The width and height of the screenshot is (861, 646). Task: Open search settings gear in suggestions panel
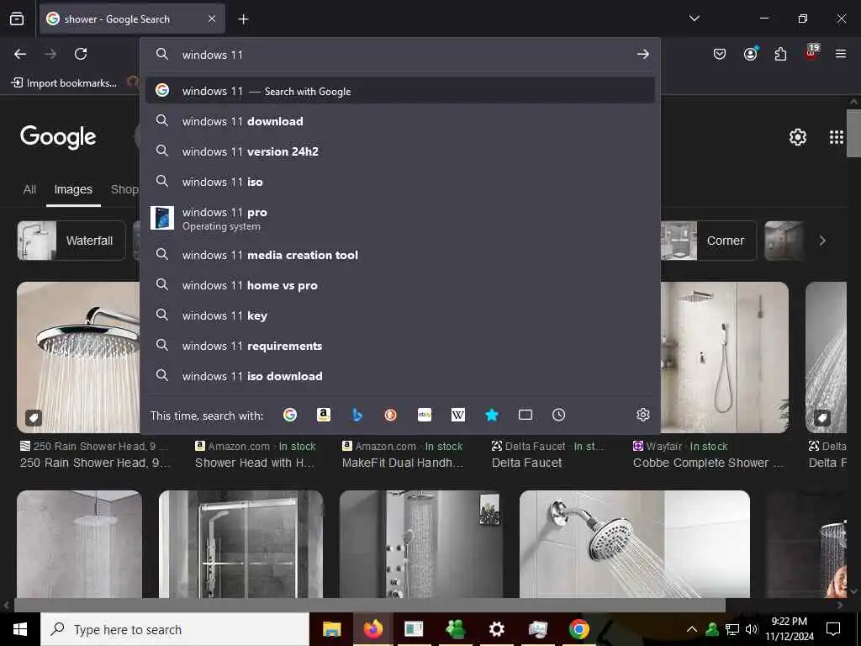(x=643, y=415)
